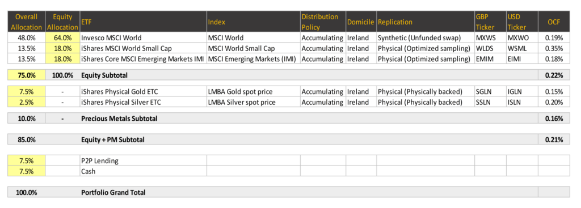Select the MSCI Emerging Markets (IMI) index cell
Image resolution: width=581 pixels, height=208 pixels.
[x=254, y=59]
